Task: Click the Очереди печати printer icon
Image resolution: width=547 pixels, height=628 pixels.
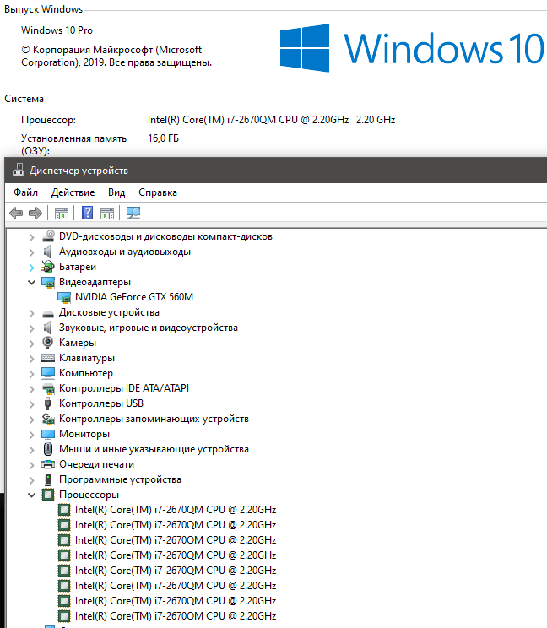Action: point(48,464)
